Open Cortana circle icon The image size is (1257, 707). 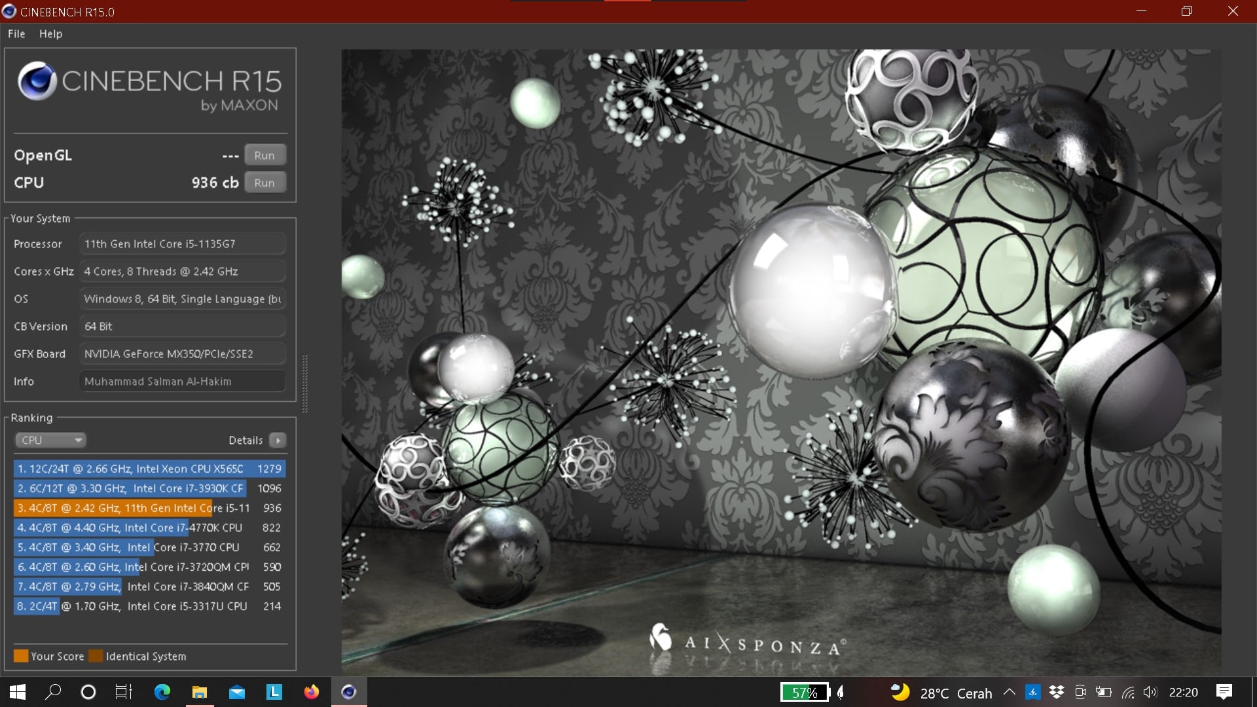tap(88, 692)
